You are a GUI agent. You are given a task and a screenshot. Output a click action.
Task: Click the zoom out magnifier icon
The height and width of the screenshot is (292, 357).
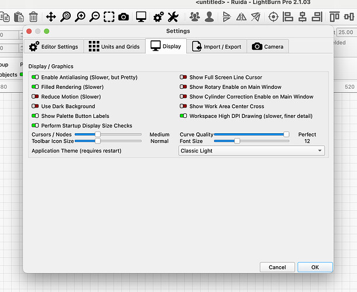tap(95, 17)
